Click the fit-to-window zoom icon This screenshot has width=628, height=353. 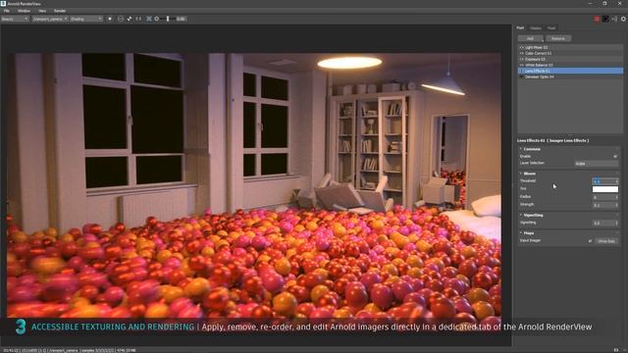(x=130, y=19)
